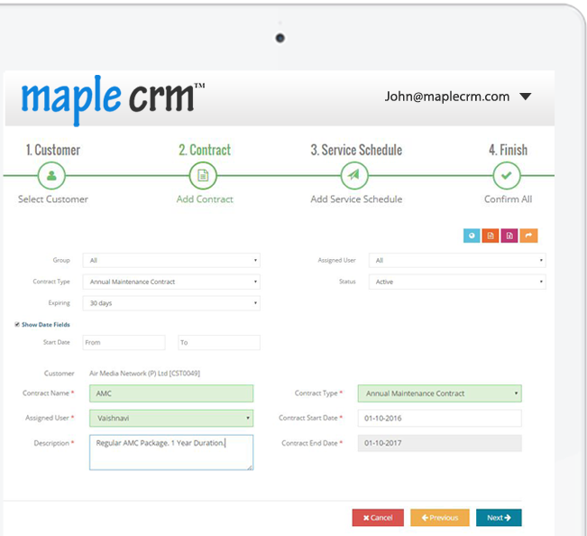Click the blue pie-chart icon button

coord(472,236)
